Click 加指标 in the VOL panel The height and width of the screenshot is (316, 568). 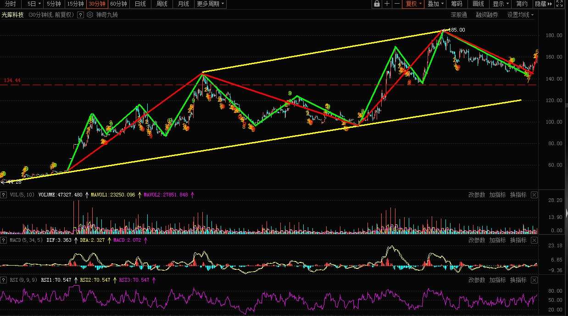tap(497, 195)
